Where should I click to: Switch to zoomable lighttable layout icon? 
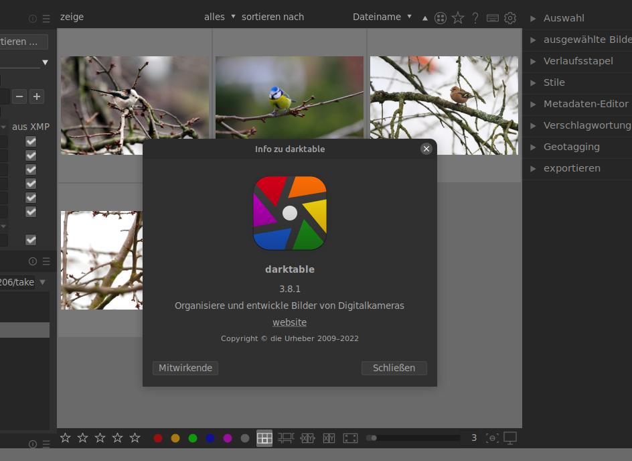coord(286,438)
